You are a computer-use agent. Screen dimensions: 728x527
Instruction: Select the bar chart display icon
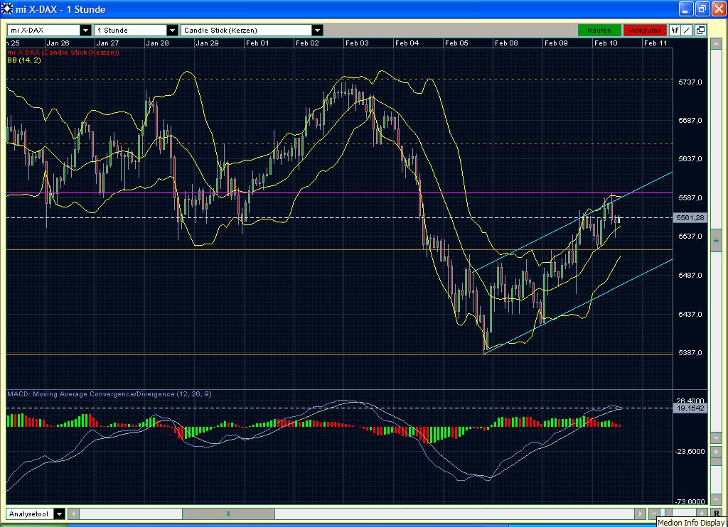[676, 30]
